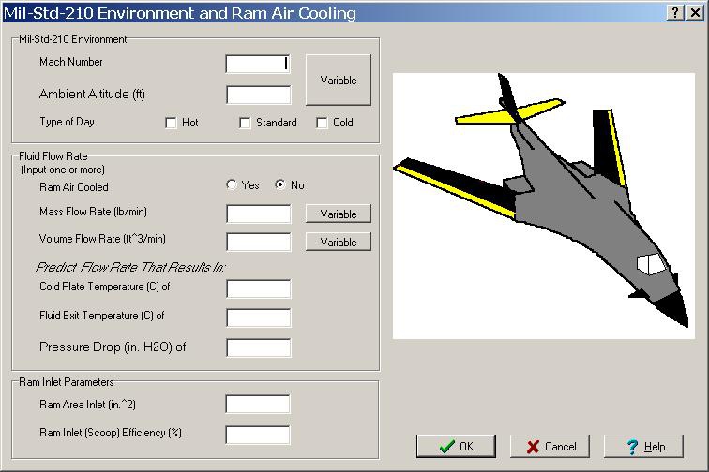Select Yes for Ram Air Cooled
The height and width of the screenshot is (472, 709).
click(x=232, y=184)
